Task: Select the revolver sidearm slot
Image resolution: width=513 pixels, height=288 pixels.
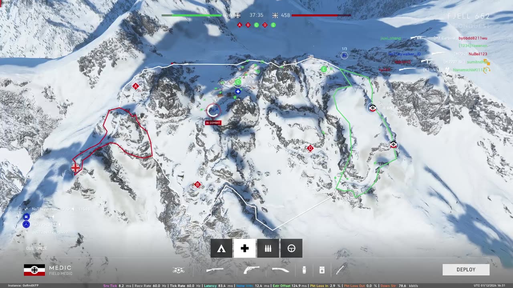Action: coord(251,270)
